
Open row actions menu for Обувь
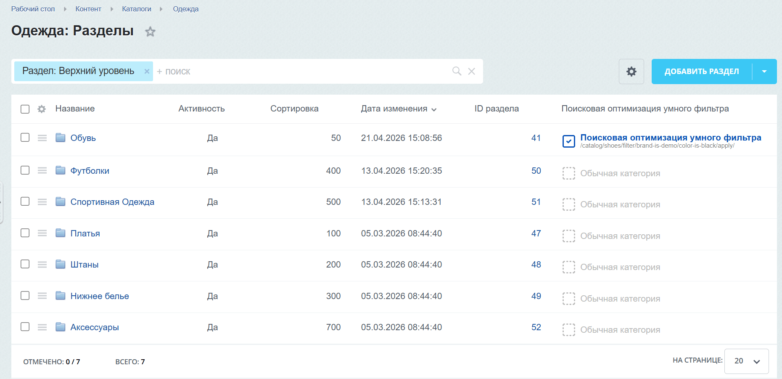tap(42, 138)
